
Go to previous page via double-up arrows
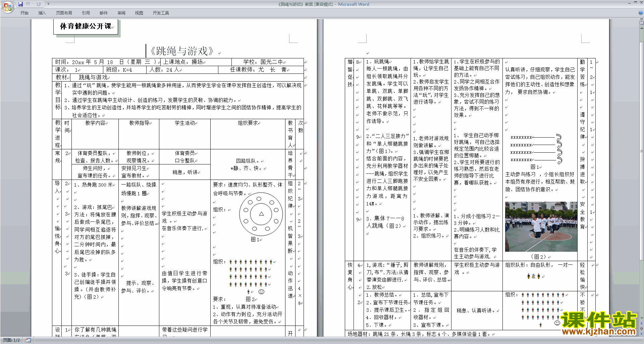[x=642, y=324]
